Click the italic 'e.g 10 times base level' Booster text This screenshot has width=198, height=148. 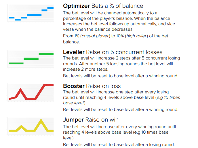click(x=121, y=100)
